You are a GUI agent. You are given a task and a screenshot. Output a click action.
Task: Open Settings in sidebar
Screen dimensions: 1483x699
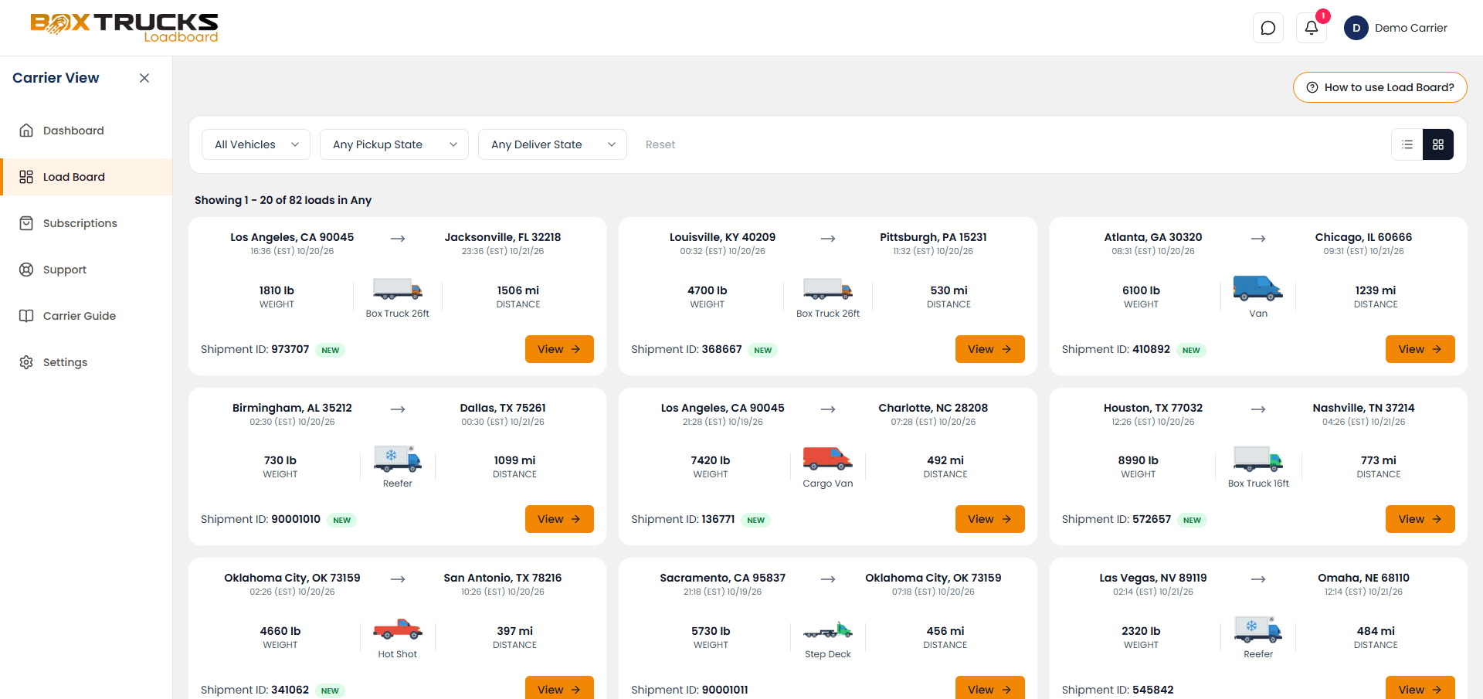click(87, 362)
